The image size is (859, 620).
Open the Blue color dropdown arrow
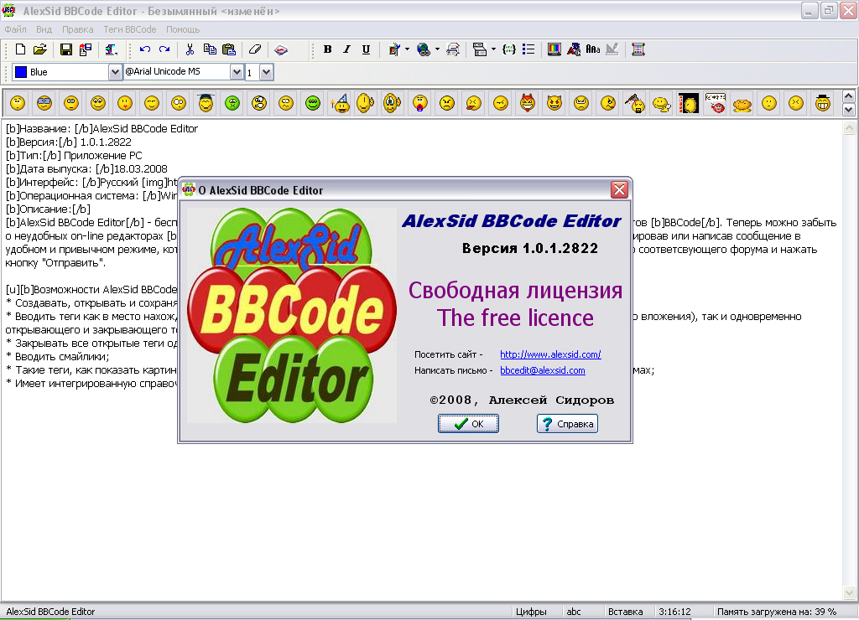114,72
